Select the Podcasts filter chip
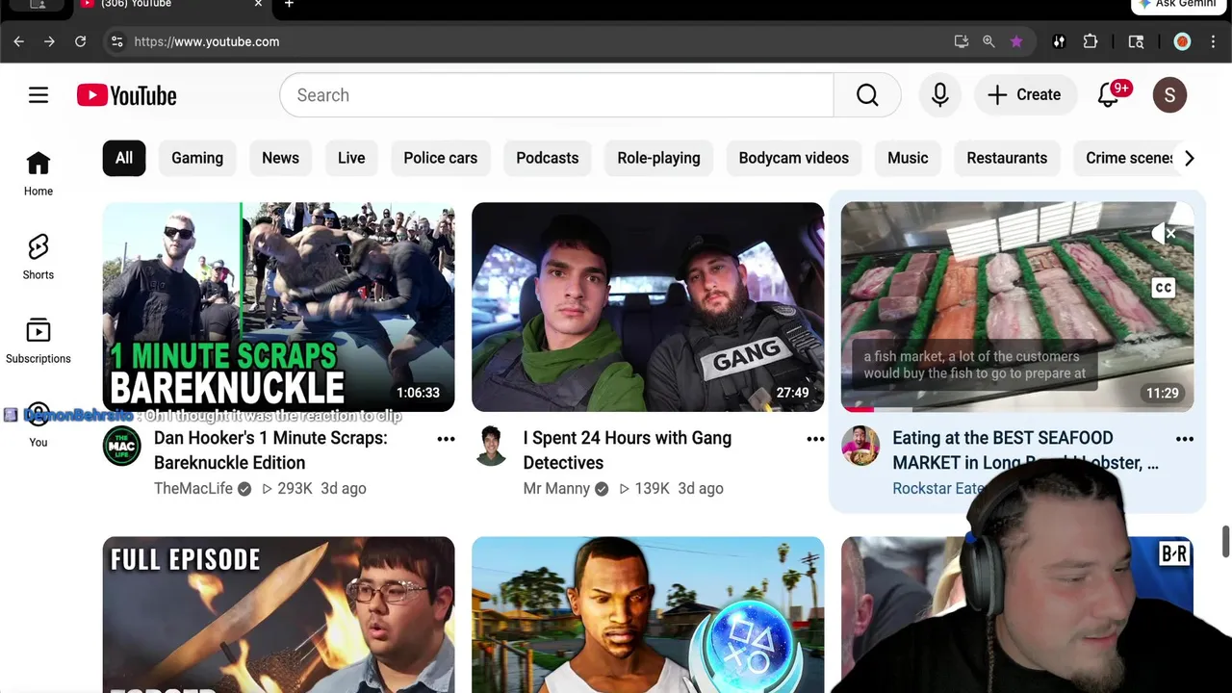 tap(548, 158)
